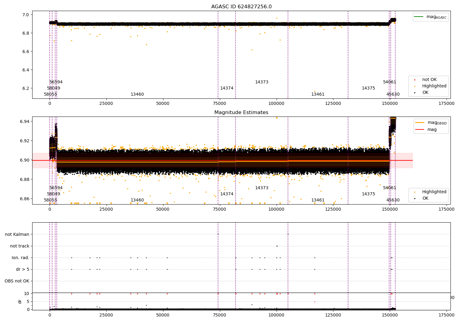Click the 'dr' y-axis label
Screen dimensions: 460x322
pyautogui.click(x=20, y=301)
